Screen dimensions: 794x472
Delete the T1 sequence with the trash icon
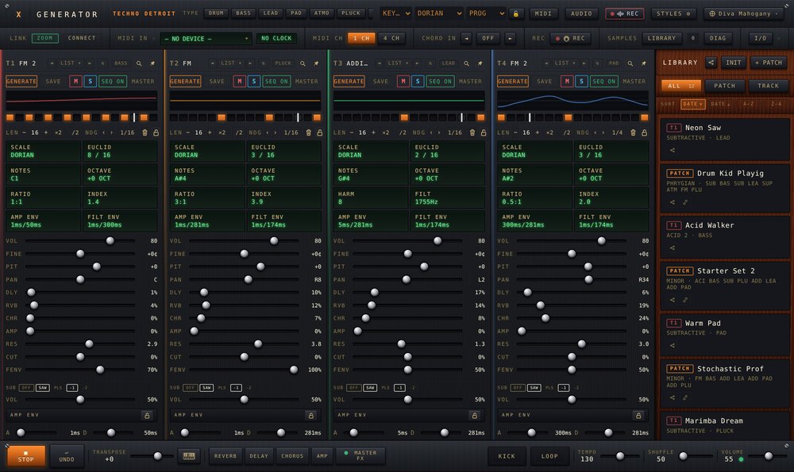[x=145, y=132]
